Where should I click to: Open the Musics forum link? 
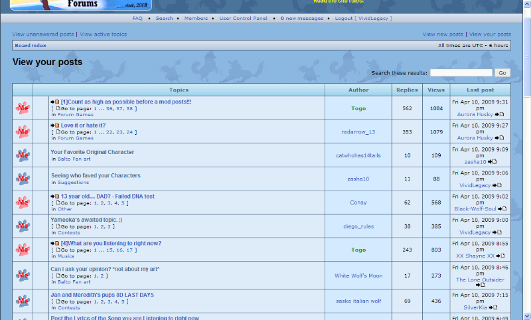coord(66,256)
